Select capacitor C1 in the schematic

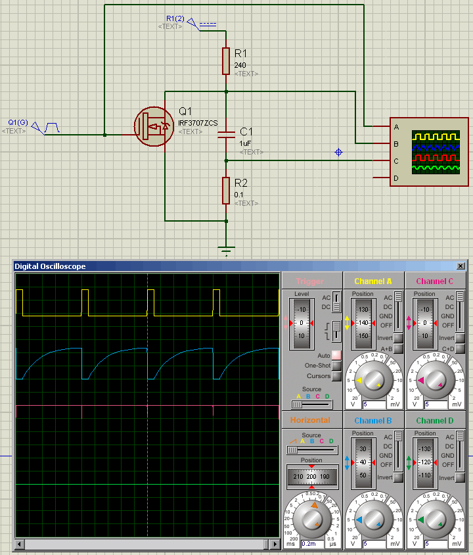coord(226,135)
